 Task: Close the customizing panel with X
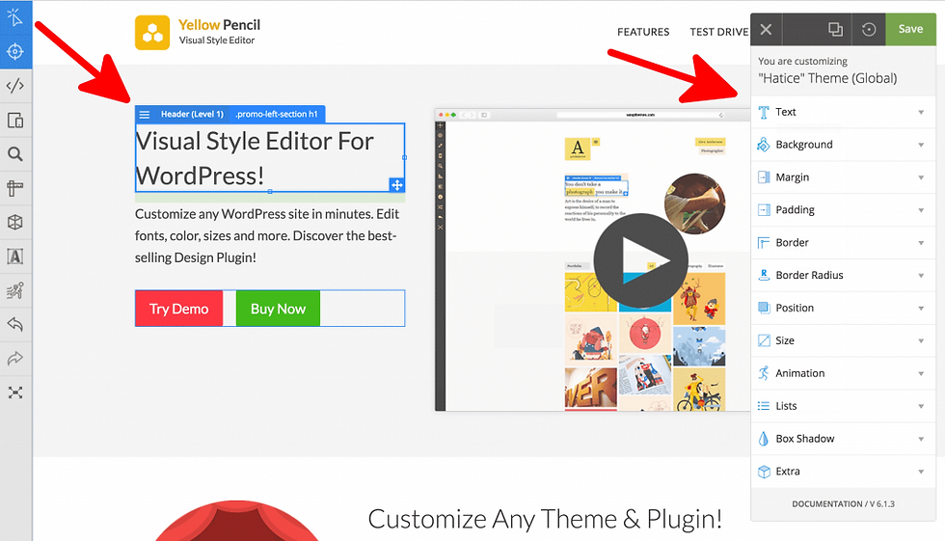click(766, 30)
